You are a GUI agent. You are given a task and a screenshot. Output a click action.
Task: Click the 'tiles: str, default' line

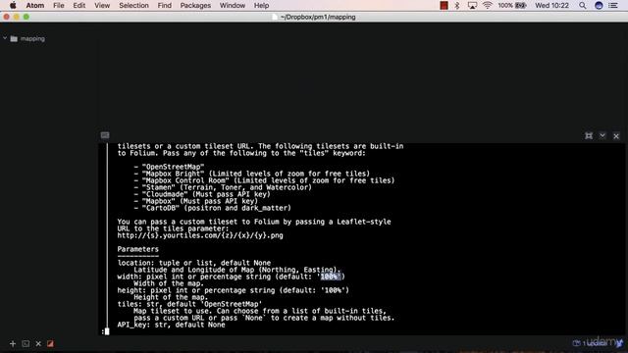[x=189, y=304]
